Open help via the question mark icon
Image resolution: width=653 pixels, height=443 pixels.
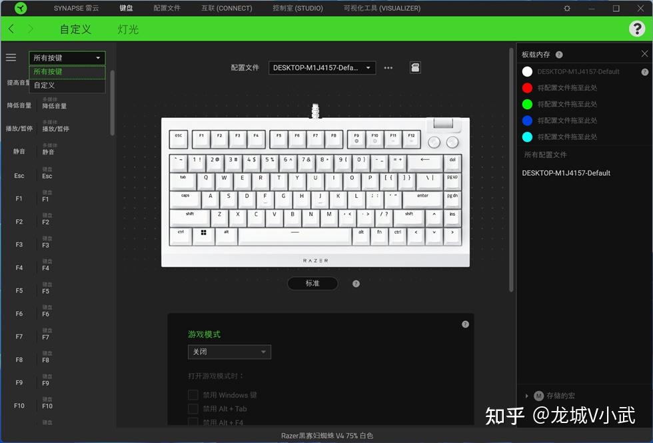click(x=637, y=29)
